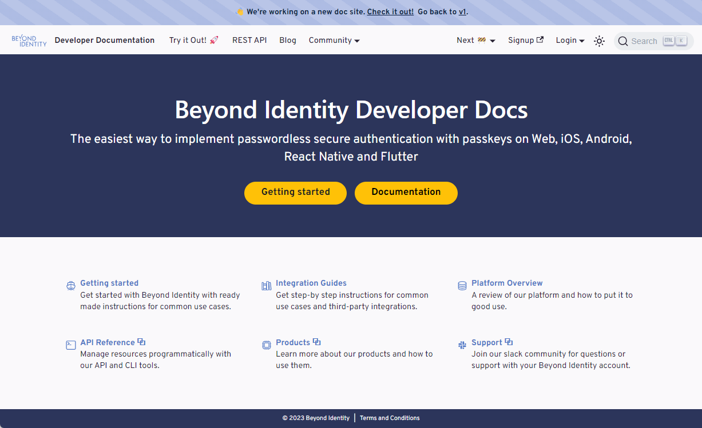Click the Platform Overview database icon

coord(462,286)
